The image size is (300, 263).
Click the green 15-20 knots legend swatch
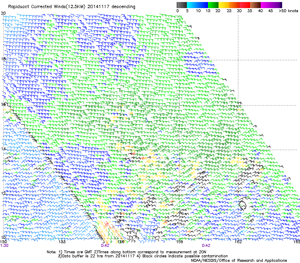pos(213,5)
